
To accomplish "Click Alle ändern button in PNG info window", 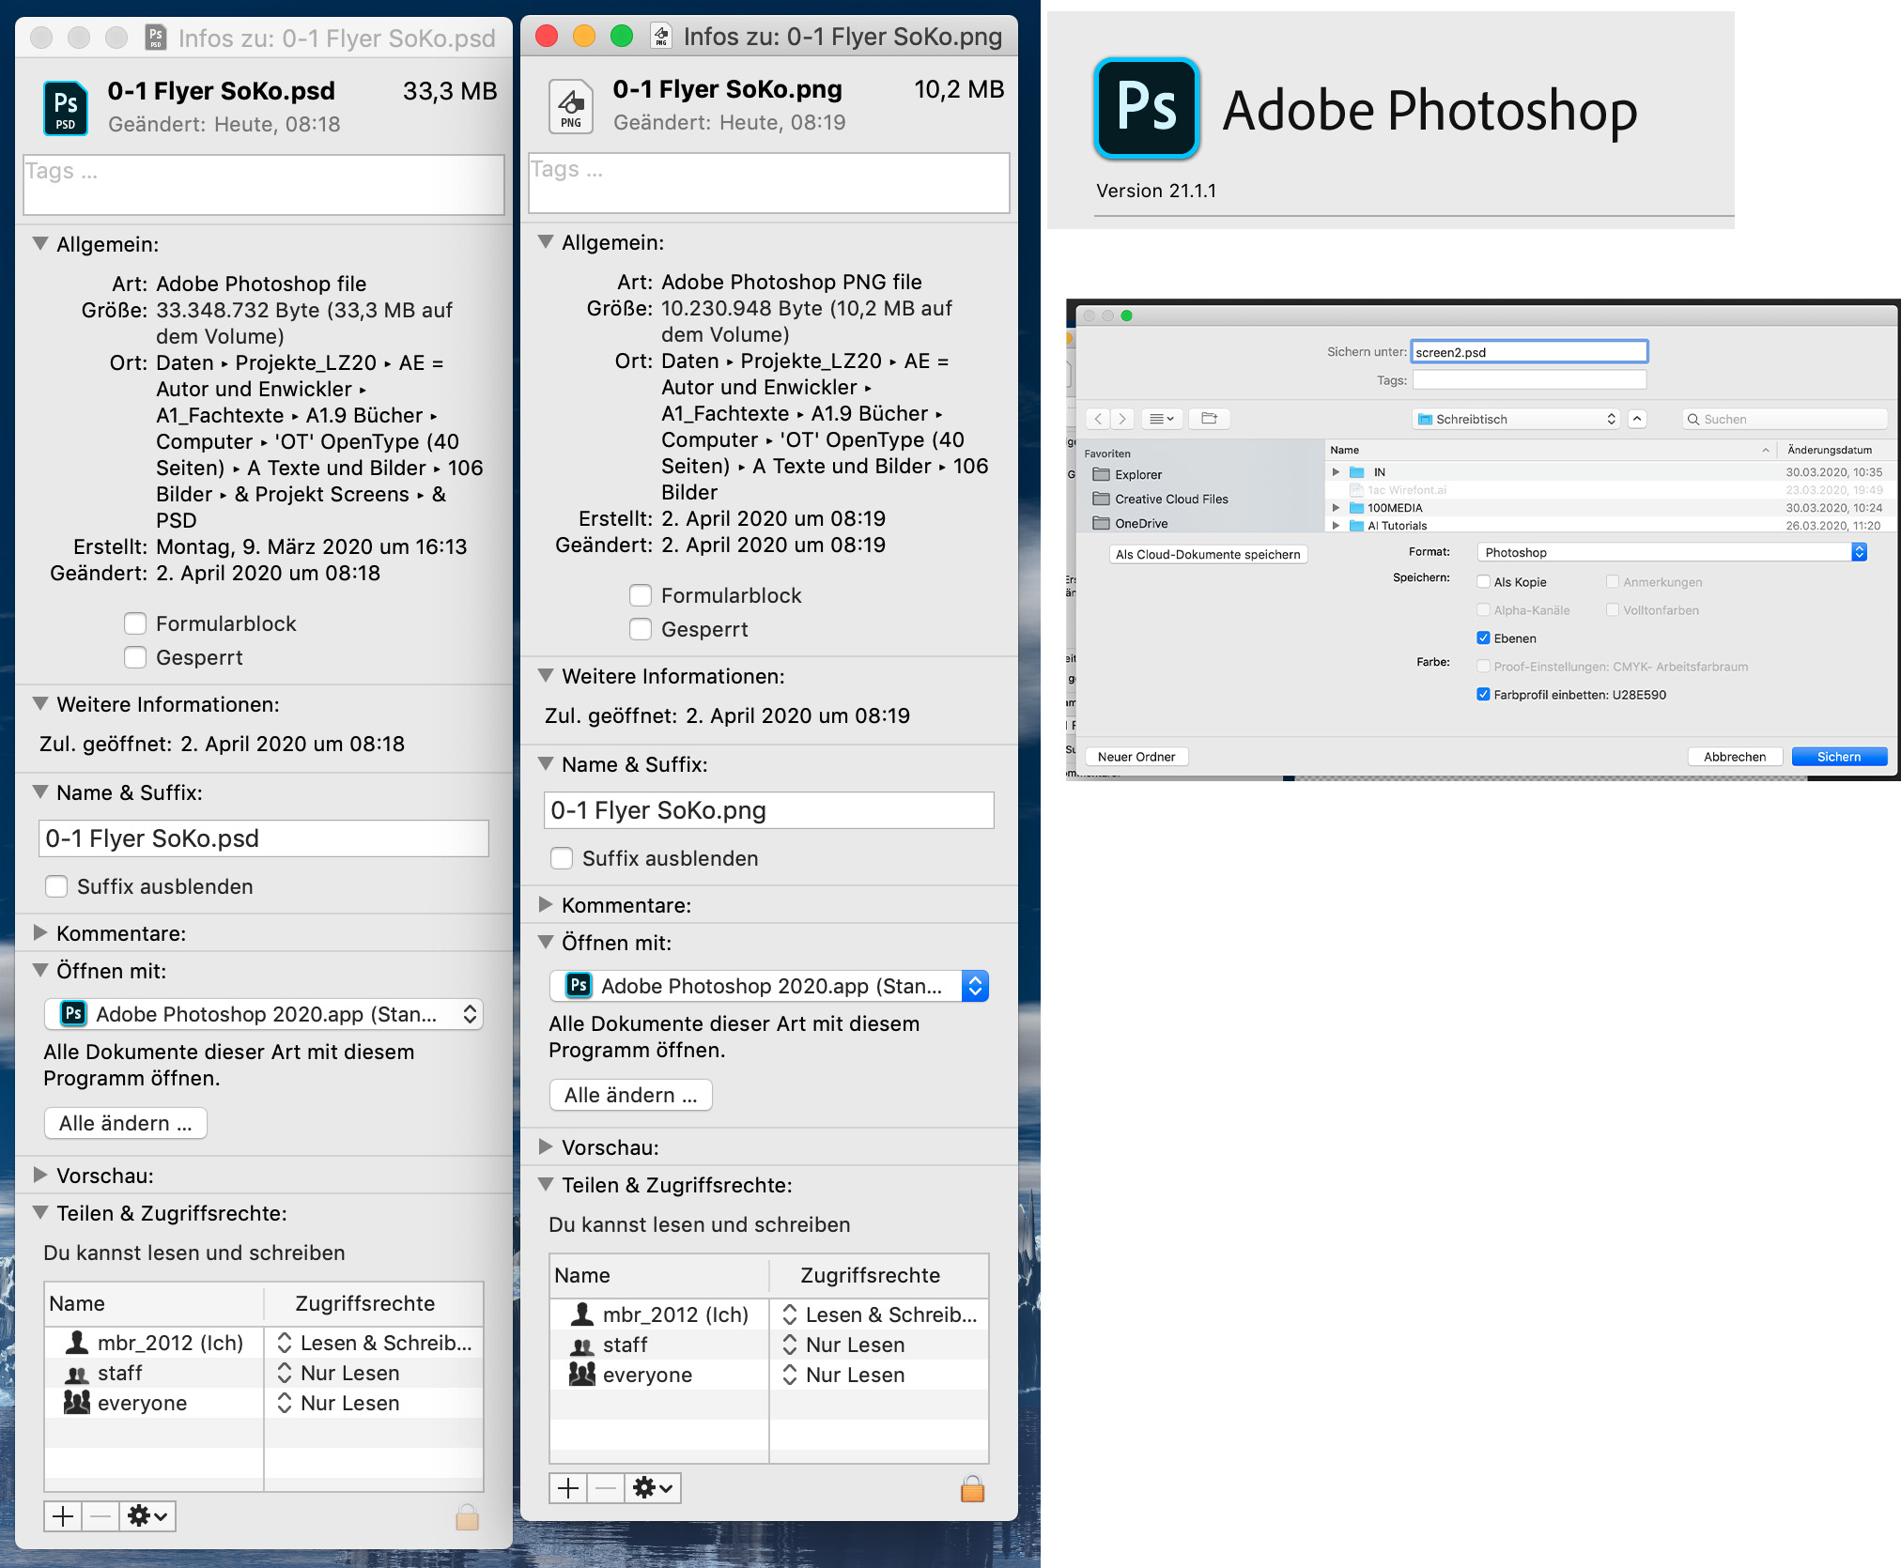I will point(630,1095).
